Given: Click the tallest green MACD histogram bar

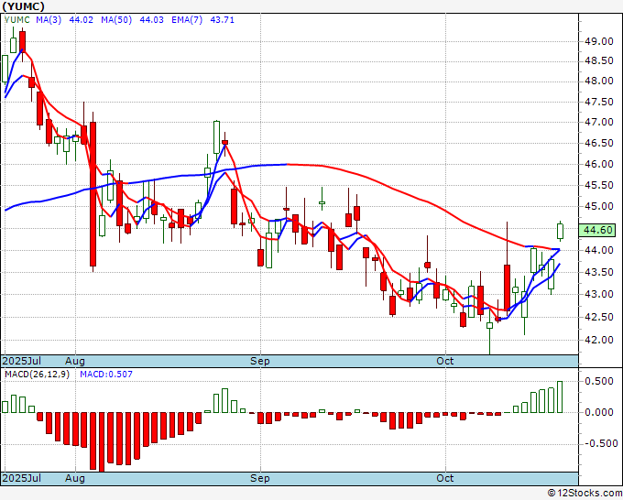Looking at the screenshot, I should pyautogui.click(x=560, y=397).
